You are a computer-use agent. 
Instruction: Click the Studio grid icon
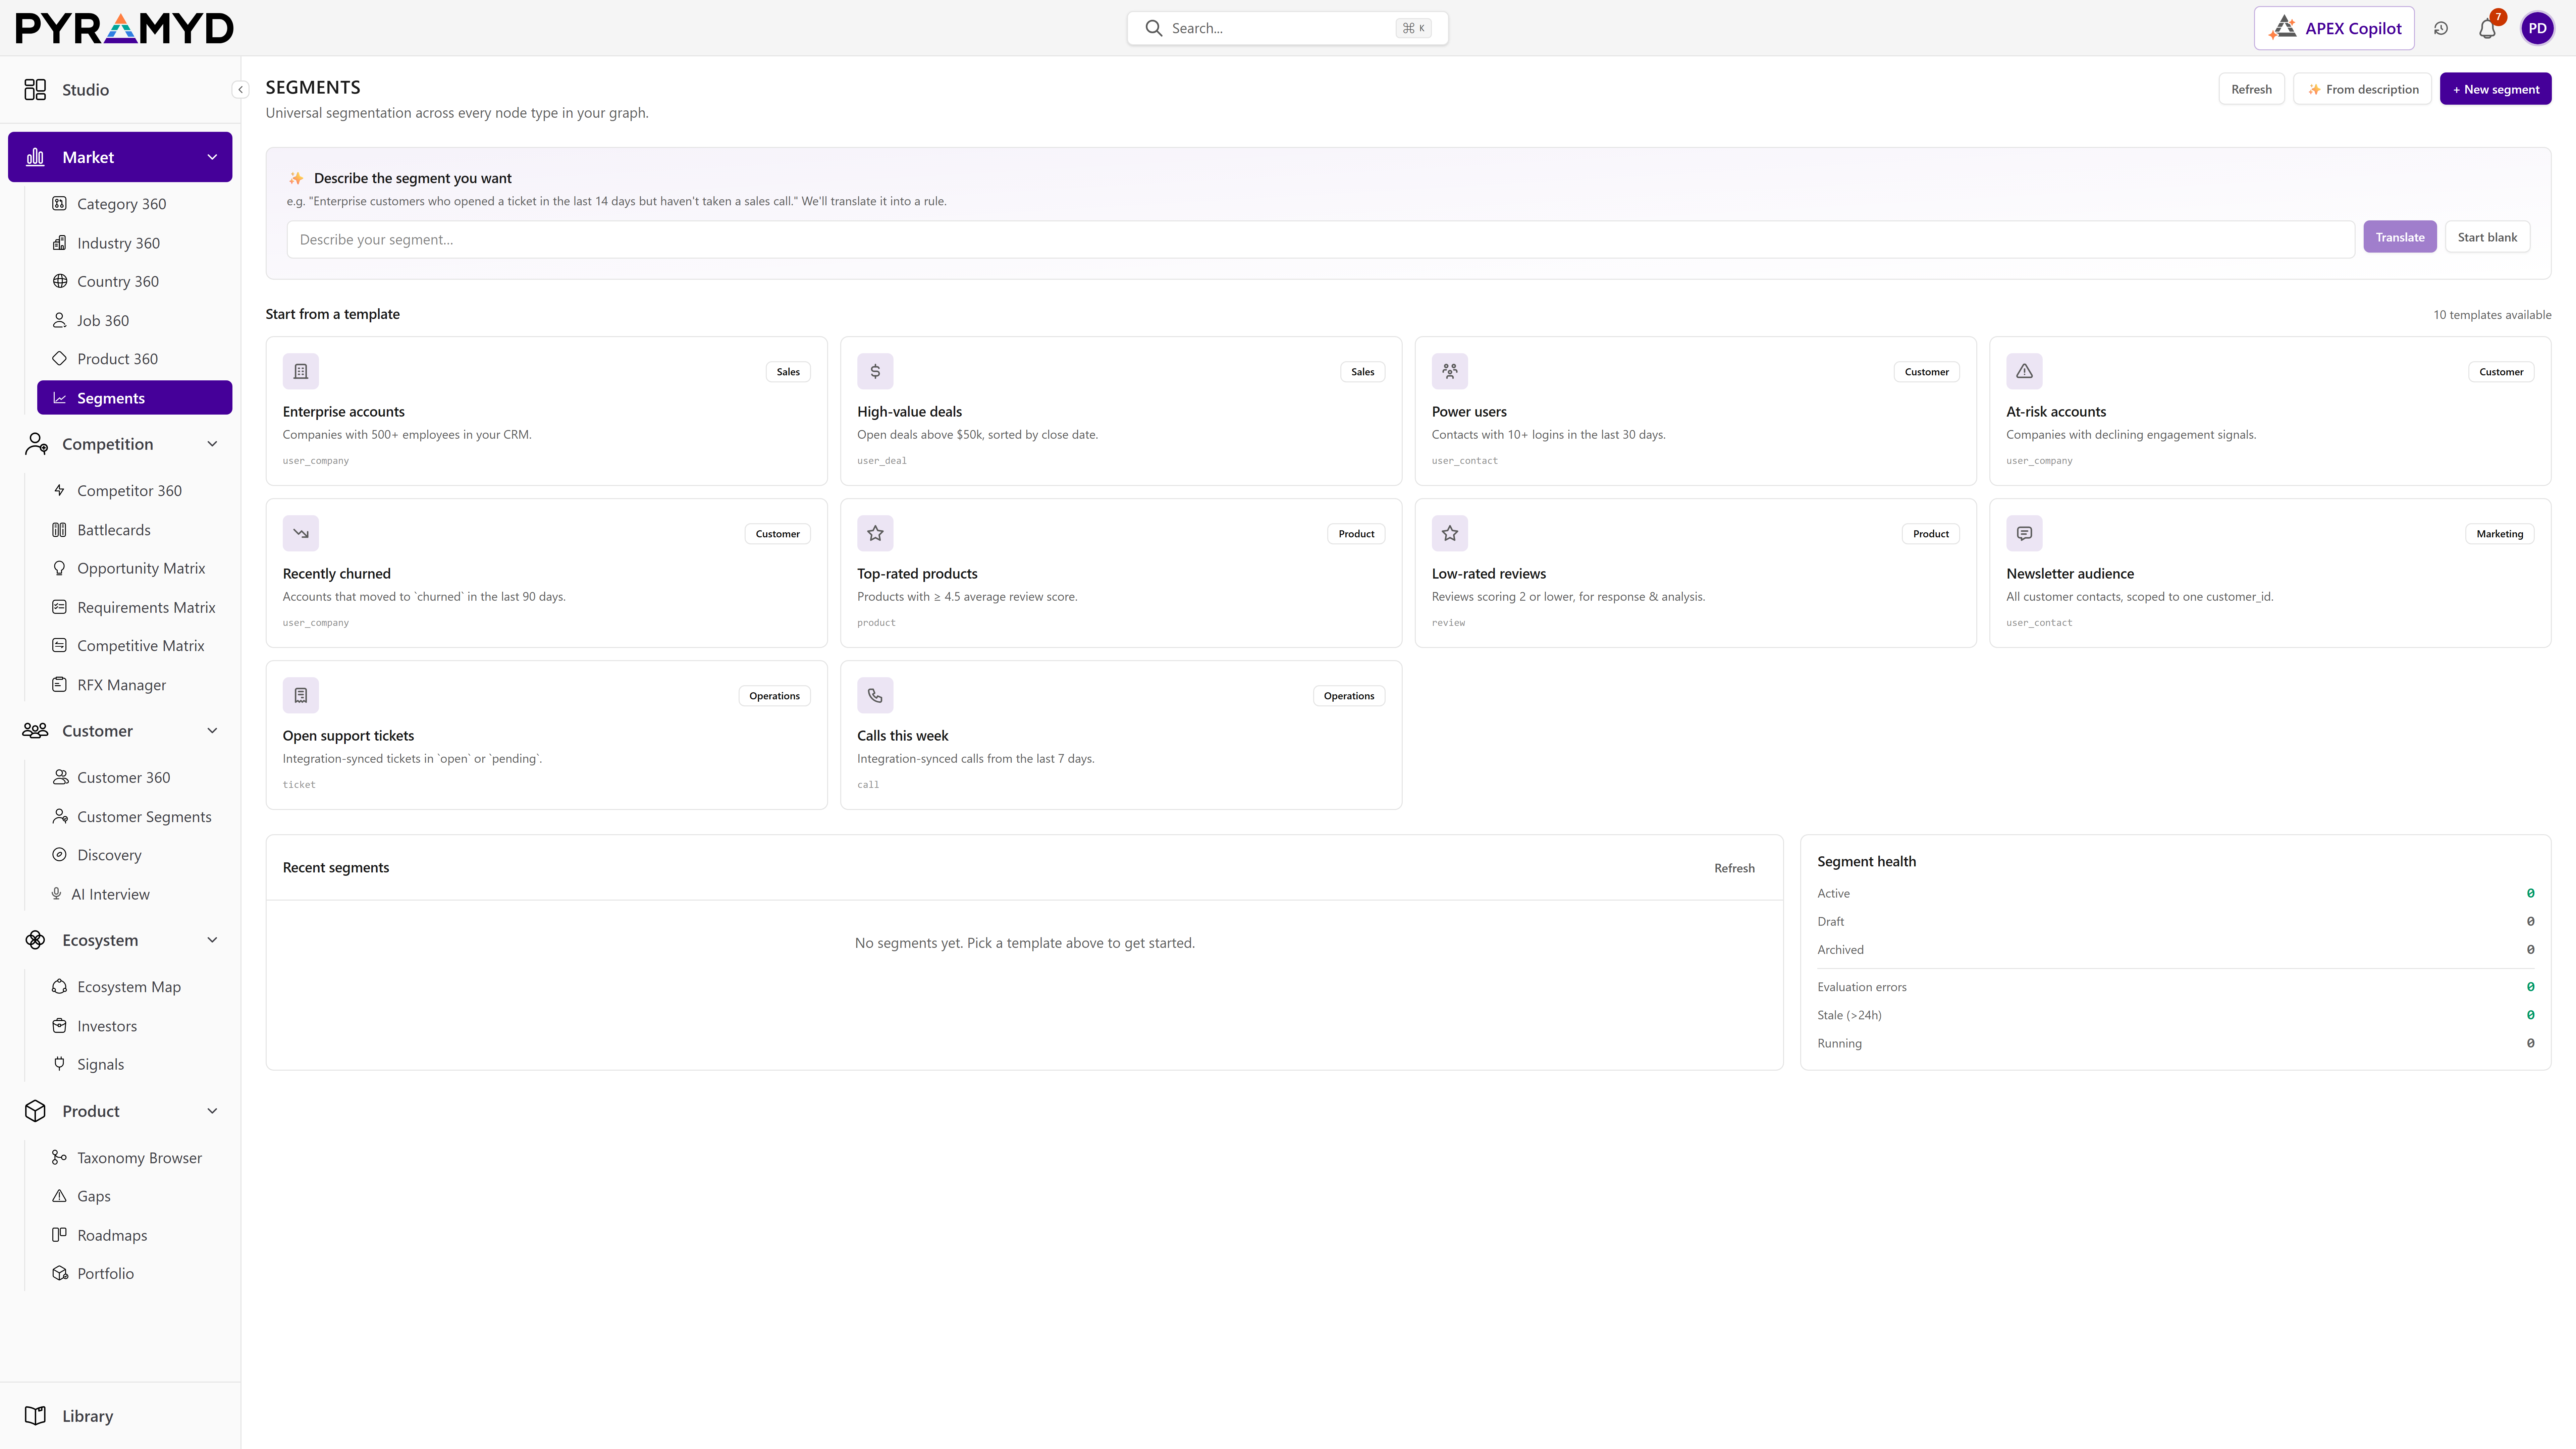pos(35,90)
